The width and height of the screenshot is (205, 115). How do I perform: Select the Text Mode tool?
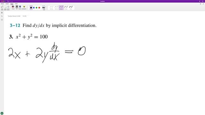2,8
